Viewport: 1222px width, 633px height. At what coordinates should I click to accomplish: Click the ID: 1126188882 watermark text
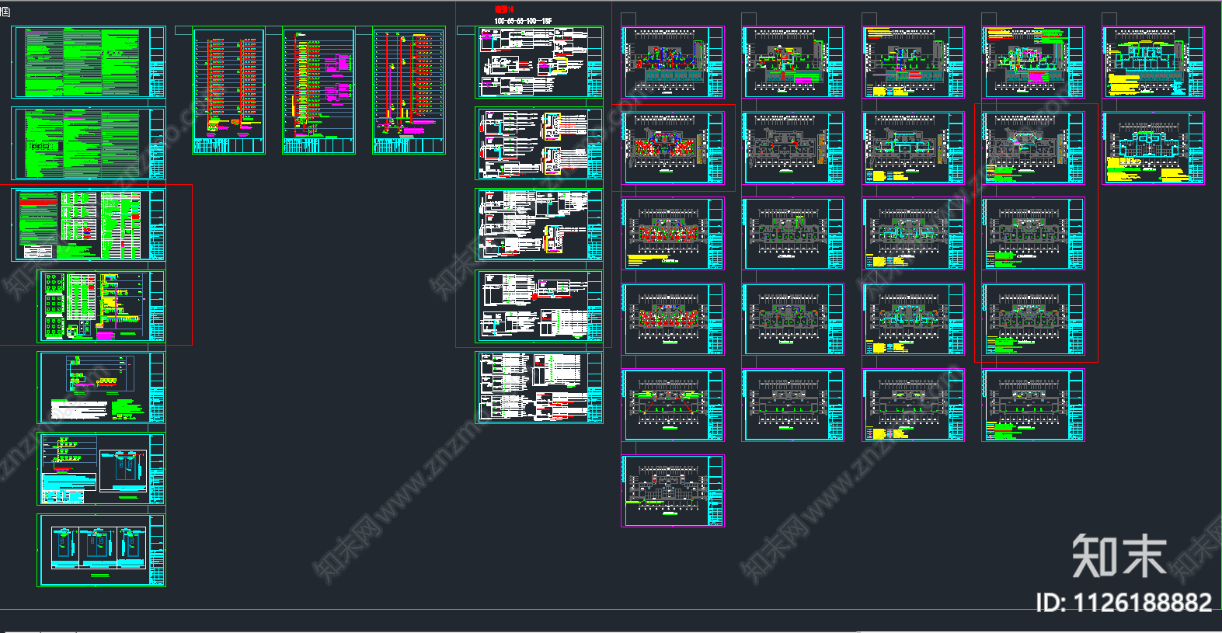point(1123,602)
